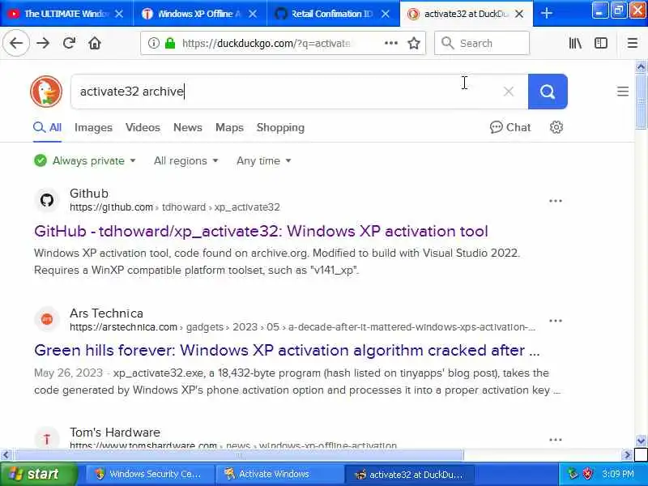
Task: Open a new tab with the plus
Action: (546, 13)
